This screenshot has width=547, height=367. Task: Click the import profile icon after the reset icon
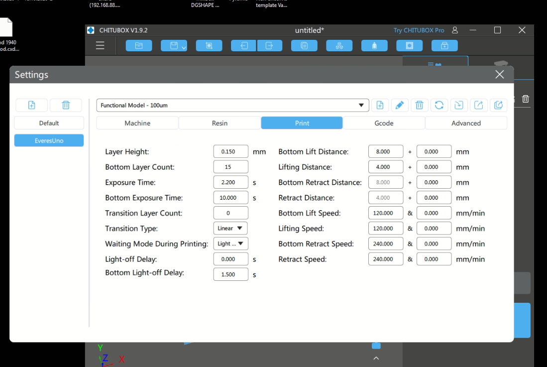click(x=459, y=105)
